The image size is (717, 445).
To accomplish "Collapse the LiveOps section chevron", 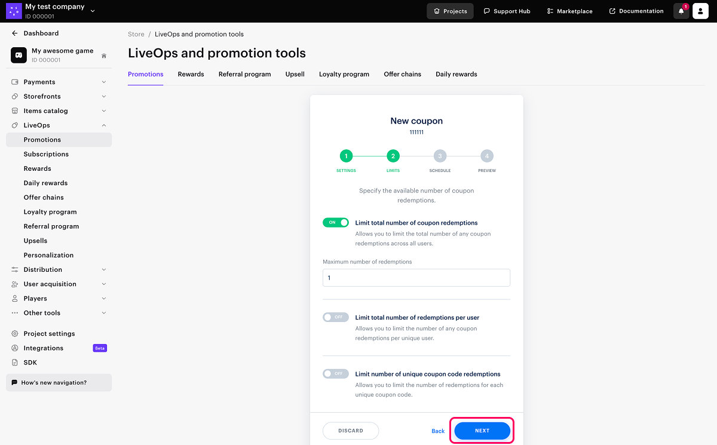I will (104, 125).
